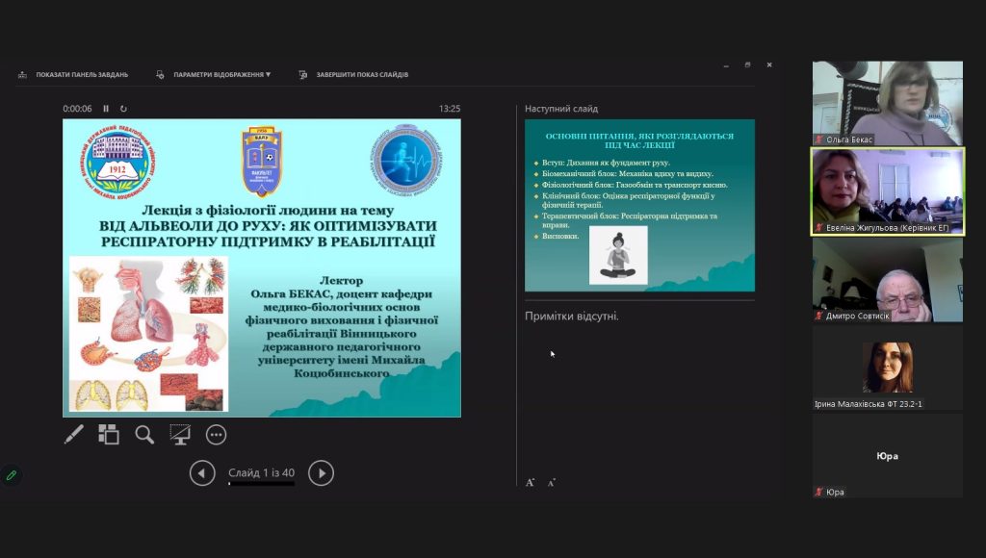Increase the notes text size
Screen dimensions: 986x558
tap(531, 482)
